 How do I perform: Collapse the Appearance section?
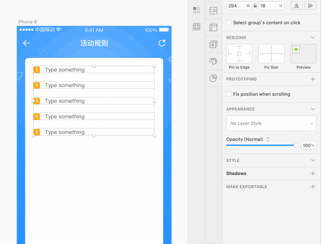click(313, 109)
